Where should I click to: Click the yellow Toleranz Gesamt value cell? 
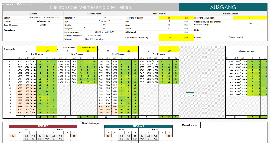pyautogui.click(x=169, y=18)
